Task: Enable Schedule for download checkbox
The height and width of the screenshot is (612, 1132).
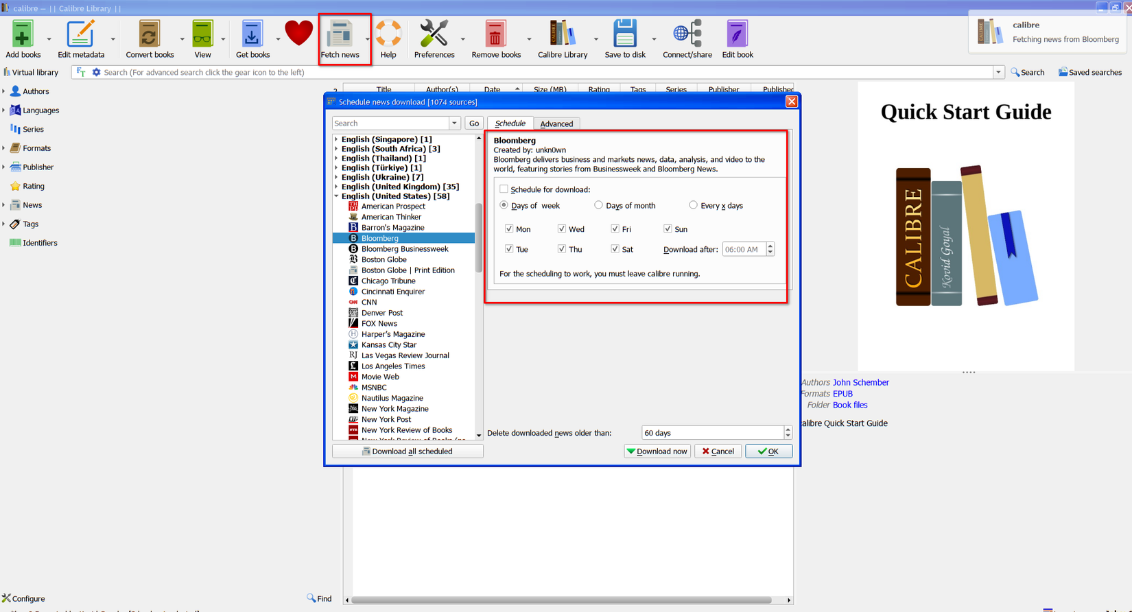Action: point(504,189)
